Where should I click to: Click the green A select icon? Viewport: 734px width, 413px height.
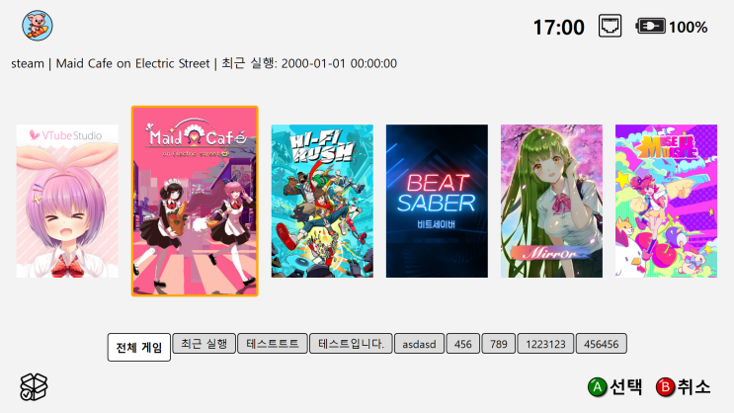click(598, 387)
